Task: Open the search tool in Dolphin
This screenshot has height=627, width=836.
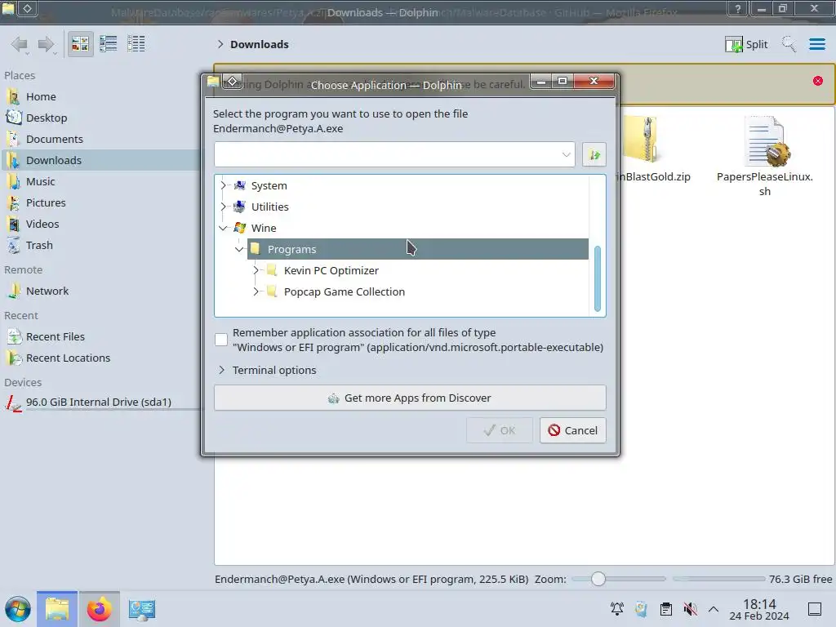Action: (x=789, y=44)
